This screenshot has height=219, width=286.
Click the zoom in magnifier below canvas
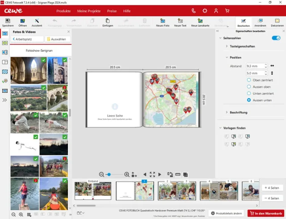(127, 174)
